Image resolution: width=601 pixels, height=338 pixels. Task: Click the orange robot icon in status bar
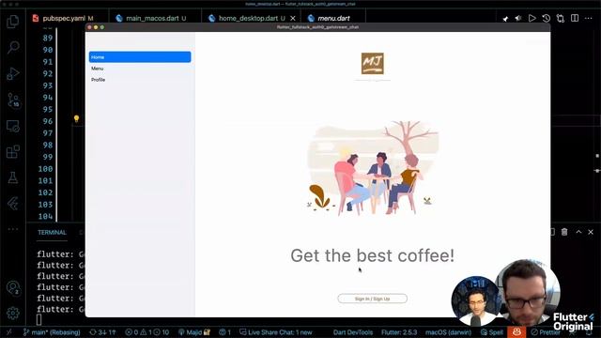coord(516,331)
